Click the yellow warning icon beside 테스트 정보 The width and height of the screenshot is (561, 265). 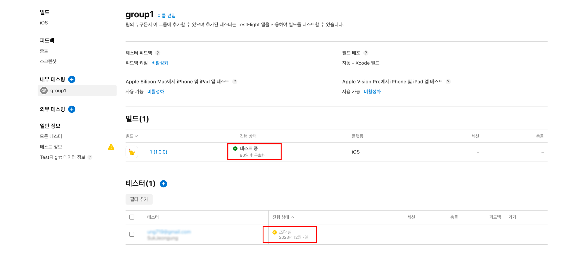point(111,147)
